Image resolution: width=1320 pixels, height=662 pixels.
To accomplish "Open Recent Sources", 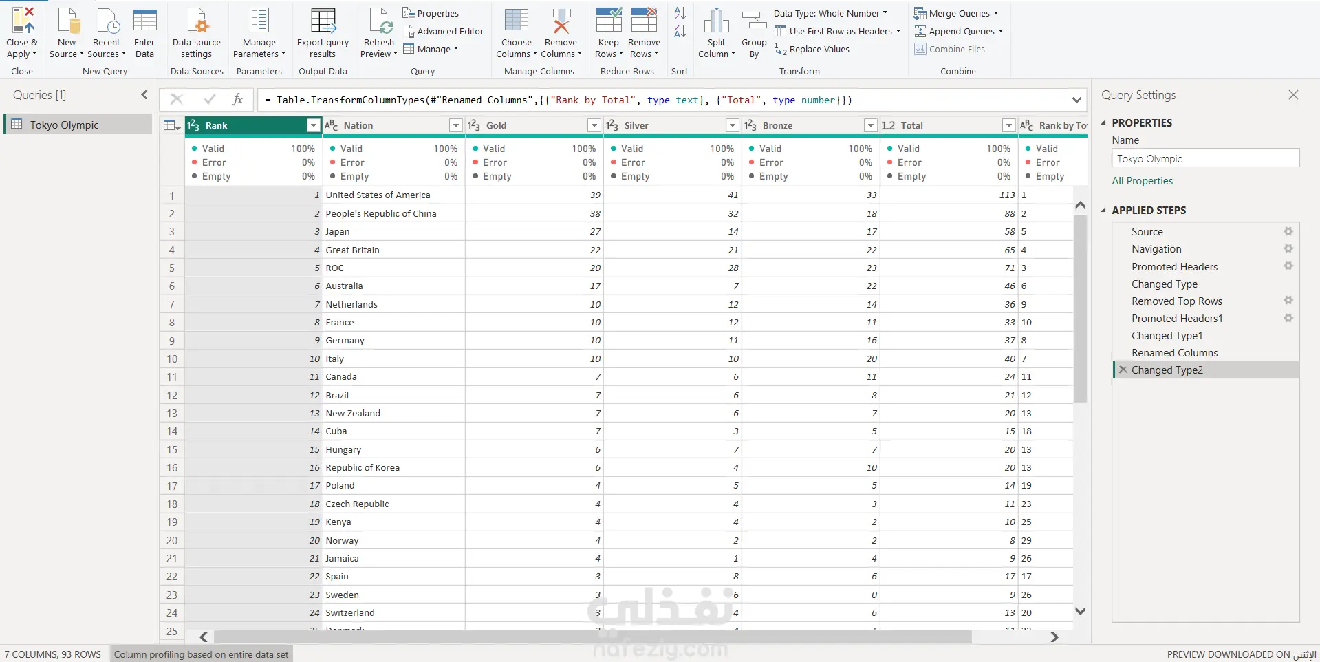I will [107, 32].
